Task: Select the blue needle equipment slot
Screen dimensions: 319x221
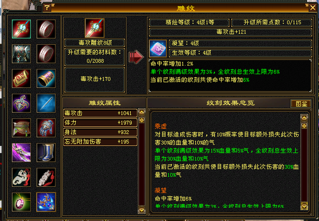Action: 46,103
